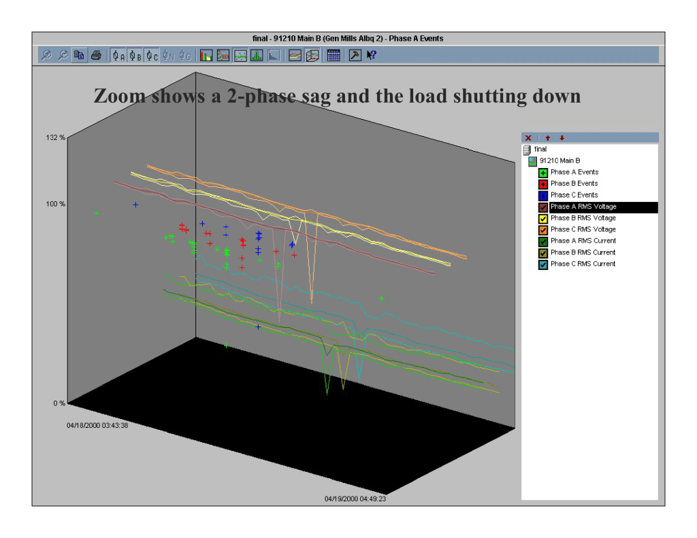Uncheck Phase B RMS Voltage checkbox
Viewport: 697px width, 538px height.
pos(543,218)
